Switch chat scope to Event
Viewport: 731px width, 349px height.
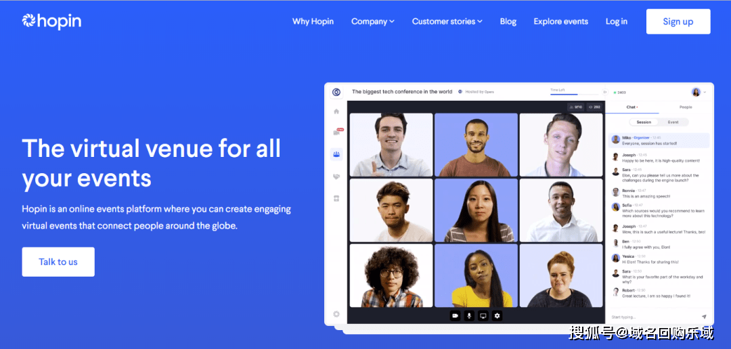click(673, 122)
